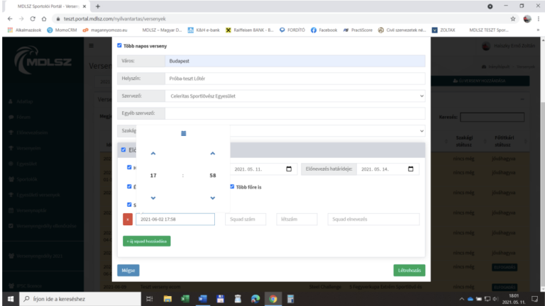Toggle the Több főre is checkbox
The height and width of the screenshot is (306, 545).
pyautogui.click(x=231, y=187)
